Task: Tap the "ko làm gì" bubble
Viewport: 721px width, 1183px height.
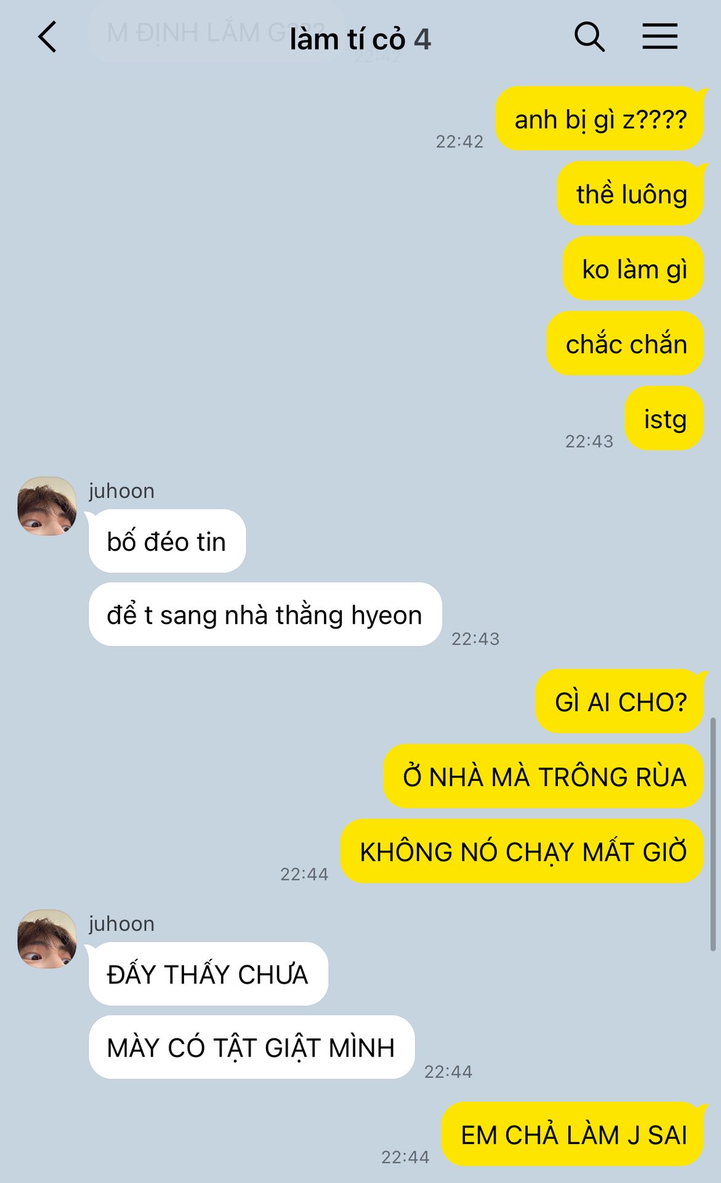Action: tap(634, 269)
